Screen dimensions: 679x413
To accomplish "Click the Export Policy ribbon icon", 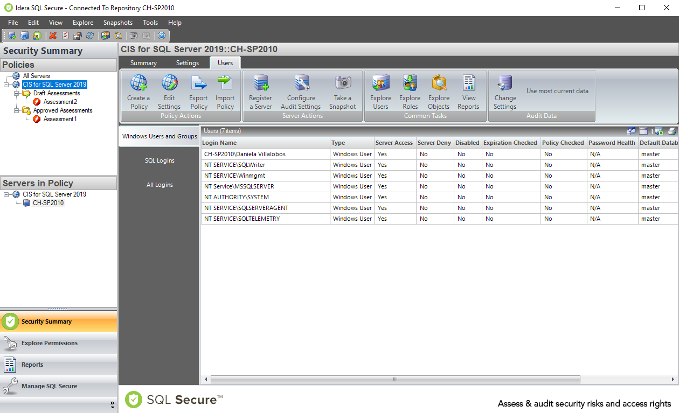I will pyautogui.click(x=198, y=92).
